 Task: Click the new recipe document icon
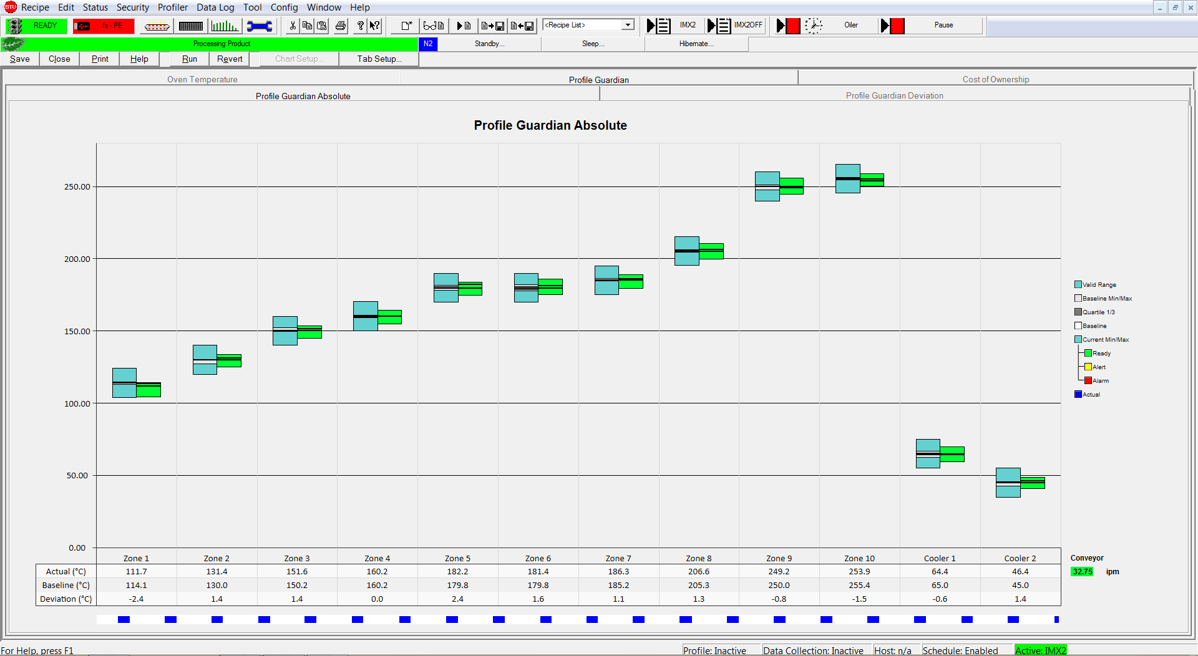click(x=406, y=26)
